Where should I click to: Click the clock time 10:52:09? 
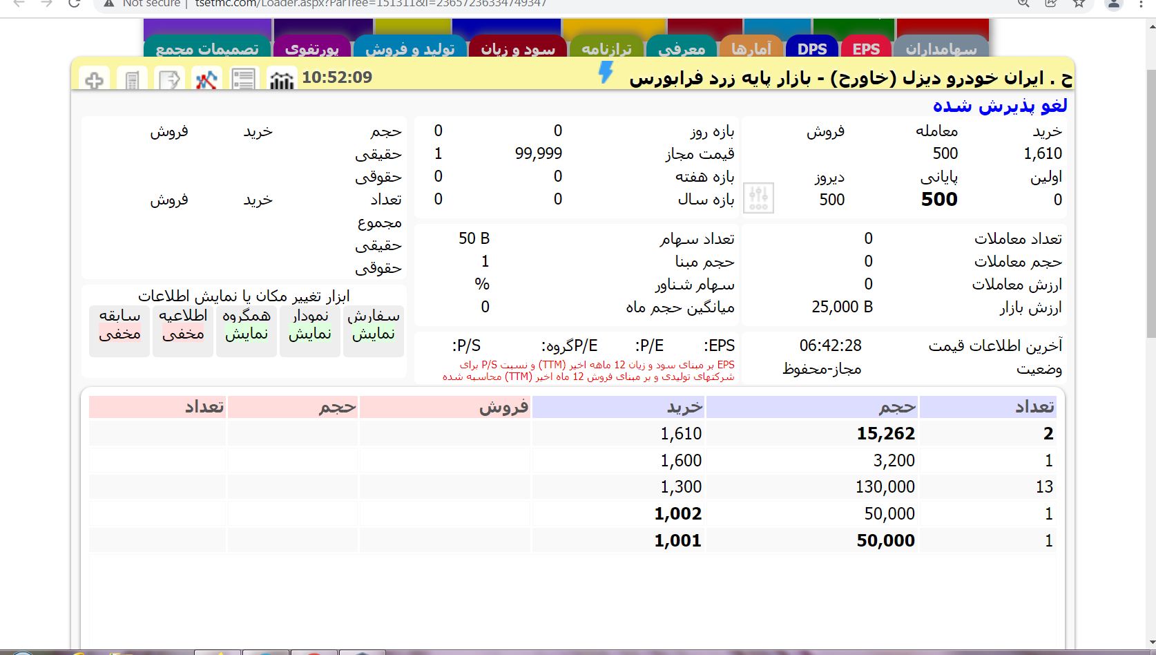(337, 77)
